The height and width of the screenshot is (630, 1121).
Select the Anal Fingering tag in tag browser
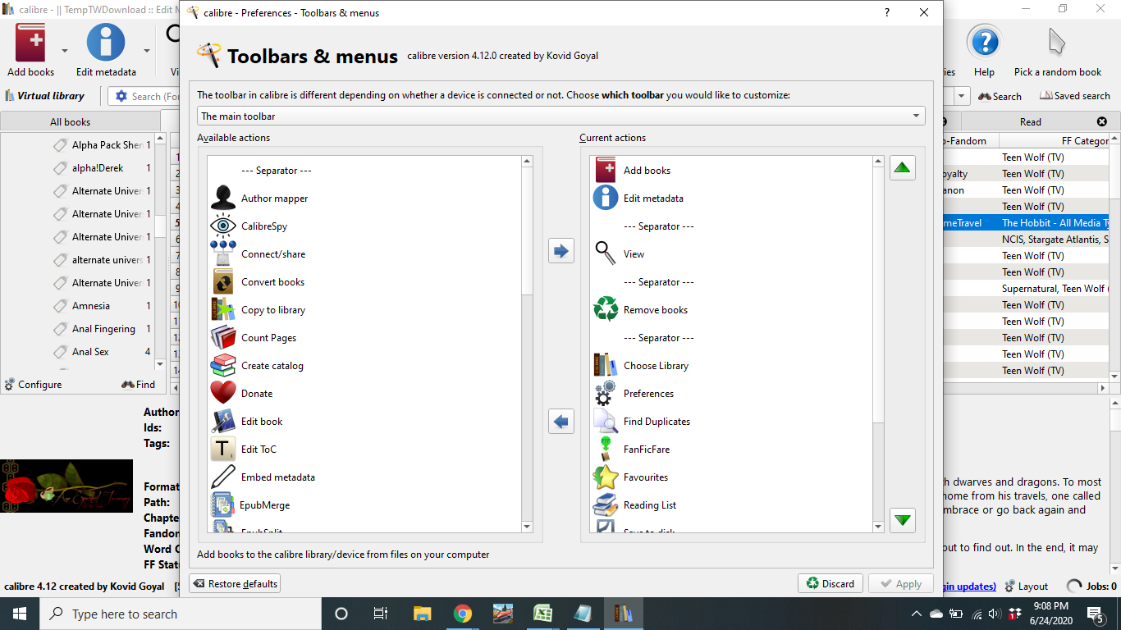[x=103, y=329]
